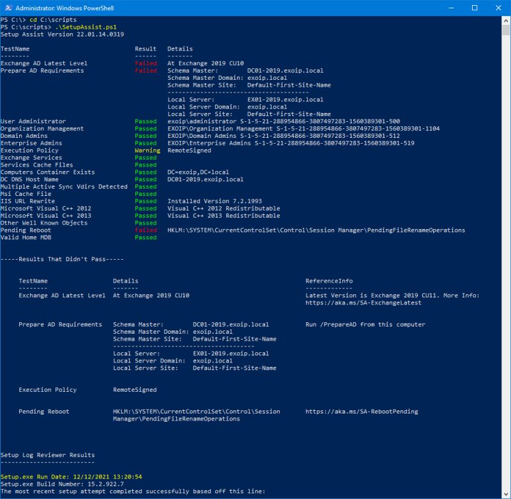Screen dimensions: 511x499
Task: Click the .\SetupAssist.ps1 command text
Action: pyautogui.click(x=85, y=27)
